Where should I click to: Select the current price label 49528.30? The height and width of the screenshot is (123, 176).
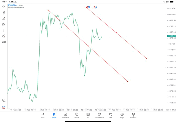pyautogui.click(x=170, y=36)
